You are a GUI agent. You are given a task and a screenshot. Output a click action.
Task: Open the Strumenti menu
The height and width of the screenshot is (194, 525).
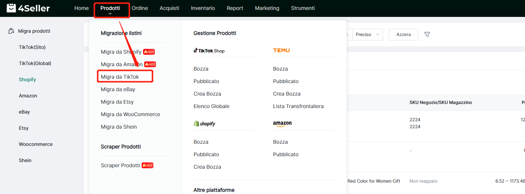pos(303,8)
